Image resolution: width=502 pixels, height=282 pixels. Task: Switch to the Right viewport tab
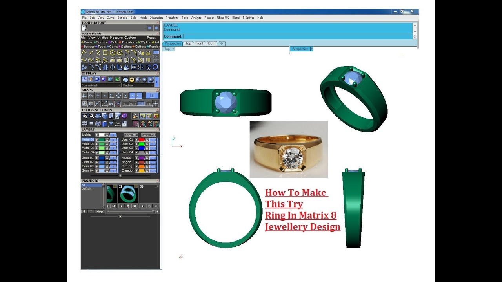[212, 43]
